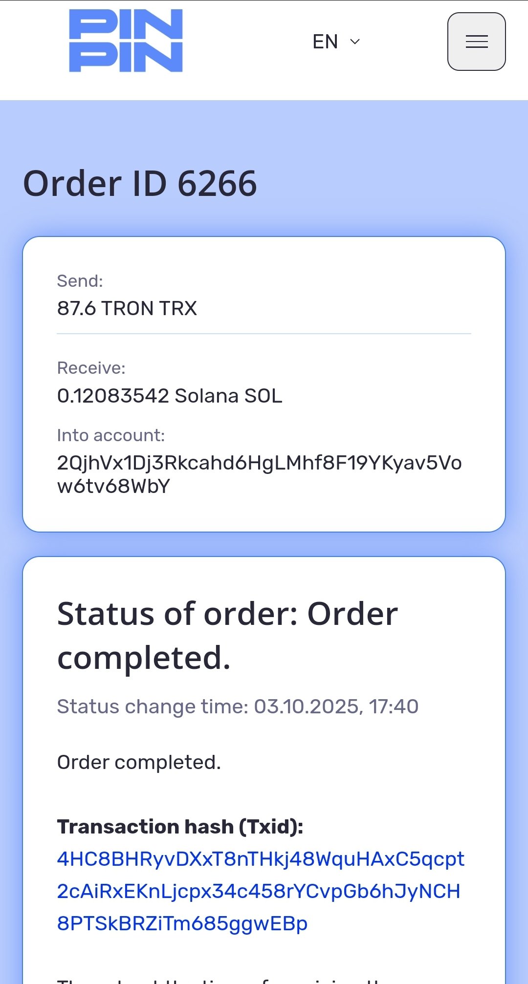Open the hamburger navigation menu

[x=476, y=42]
